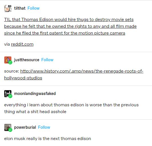Open the tilthat username link
The image size is (152, 146).
coord(20,8)
